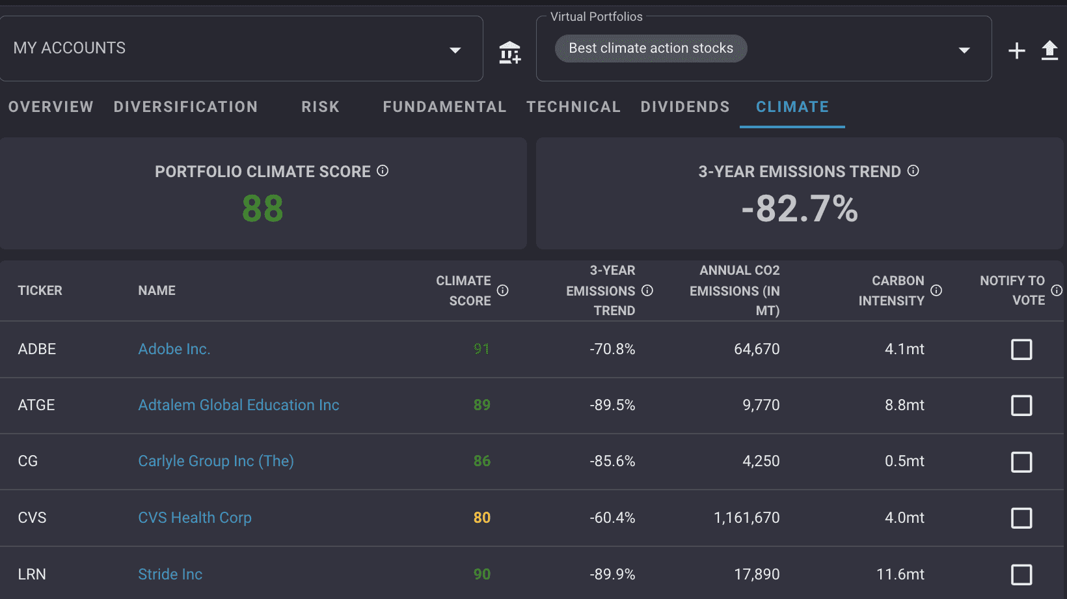Toggle Notify to Vote checkbox for Stride Inc
The height and width of the screenshot is (599, 1067).
tap(1021, 575)
